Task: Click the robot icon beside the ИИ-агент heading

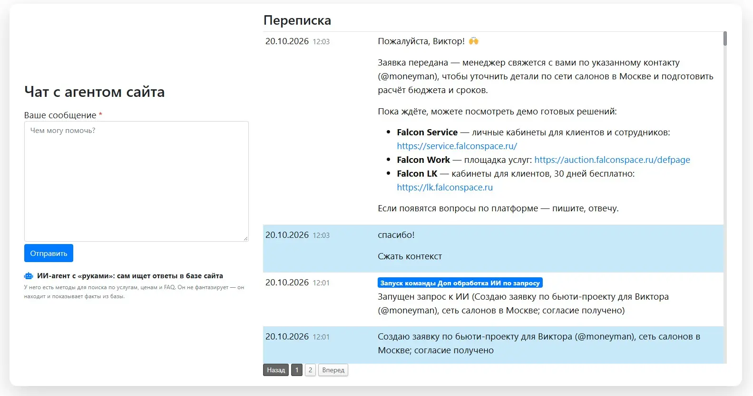Action: 29,276
